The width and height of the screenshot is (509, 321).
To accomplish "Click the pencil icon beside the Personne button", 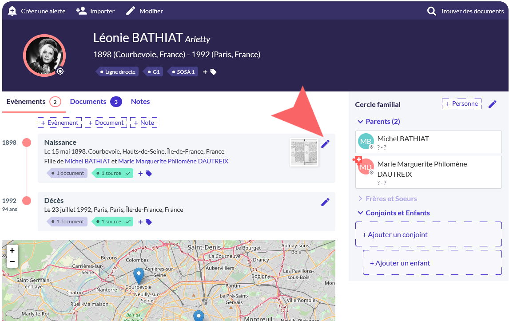I will pos(493,104).
